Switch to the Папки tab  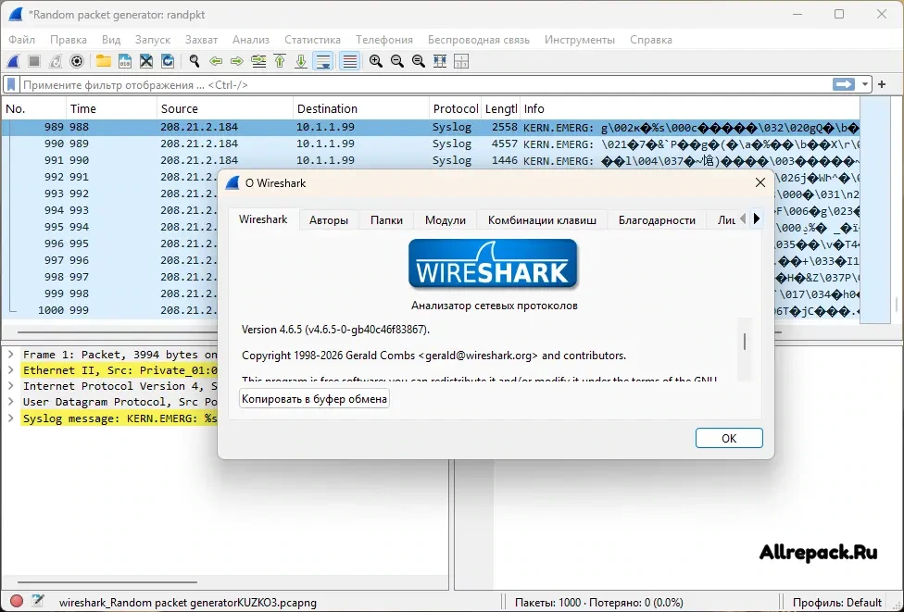click(386, 220)
